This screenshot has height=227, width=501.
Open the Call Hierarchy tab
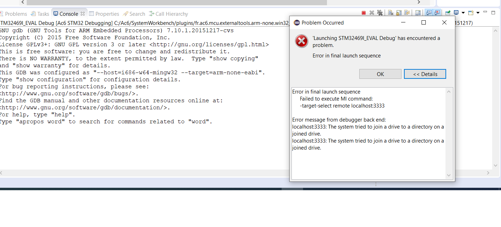(x=172, y=14)
